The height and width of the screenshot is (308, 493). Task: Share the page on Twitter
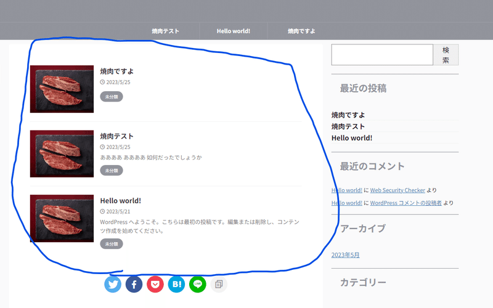113,284
